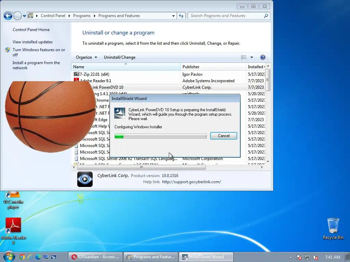Click the list scroll down arrow
Image resolution: width=350 pixels, height=262 pixels.
coord(268,162)
